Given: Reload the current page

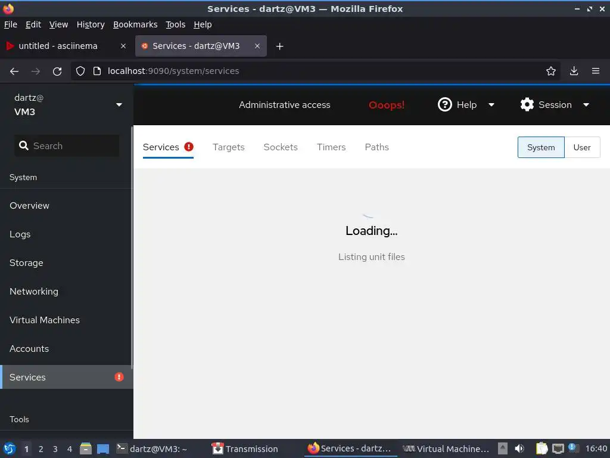Looking at the screenshot, I should [x=57, y=71].
